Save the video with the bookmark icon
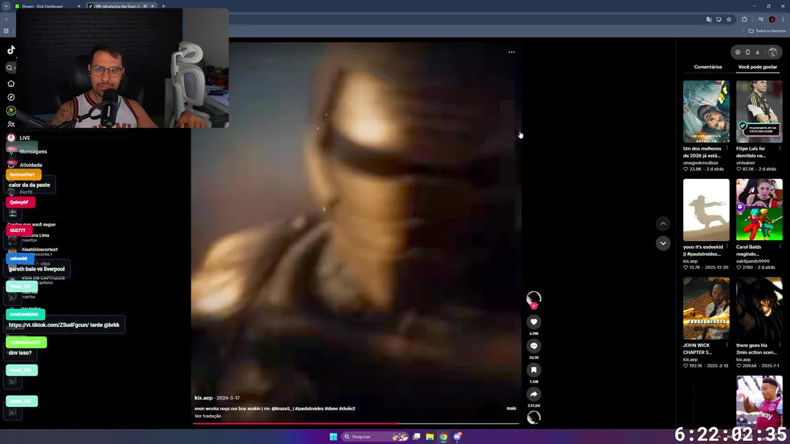Viewport: 790px width, 444px height. [x=534, y=369]
